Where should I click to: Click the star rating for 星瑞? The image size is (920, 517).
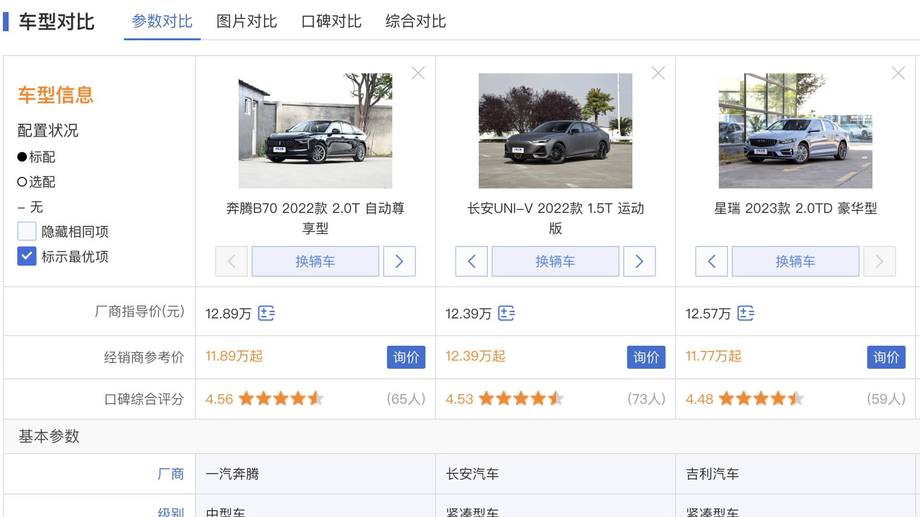pyautogui.click(x=761, y=399)
